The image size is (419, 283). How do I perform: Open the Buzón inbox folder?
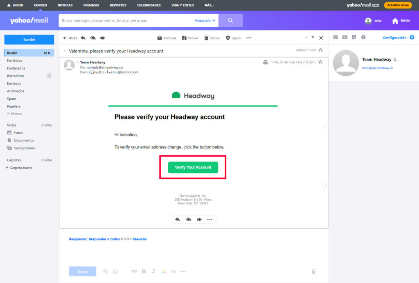coord(29,53)
